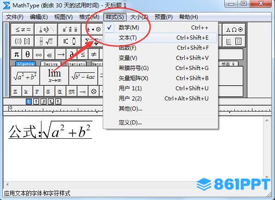Apply the 文本(T) style
This screenshot has height=200, width=275.
(x=160, y=38)
